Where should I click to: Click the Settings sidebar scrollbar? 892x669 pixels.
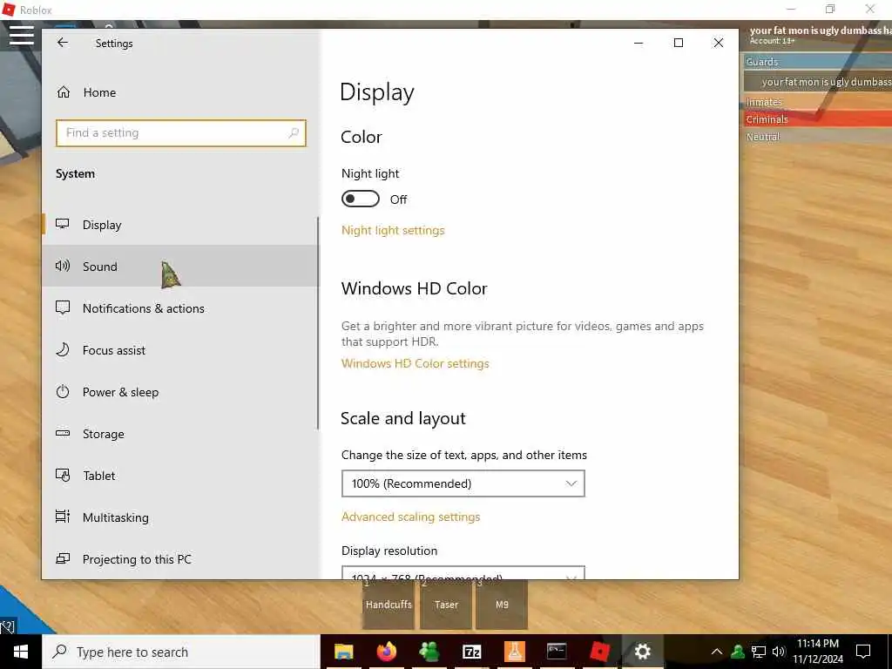coord(317,323)
